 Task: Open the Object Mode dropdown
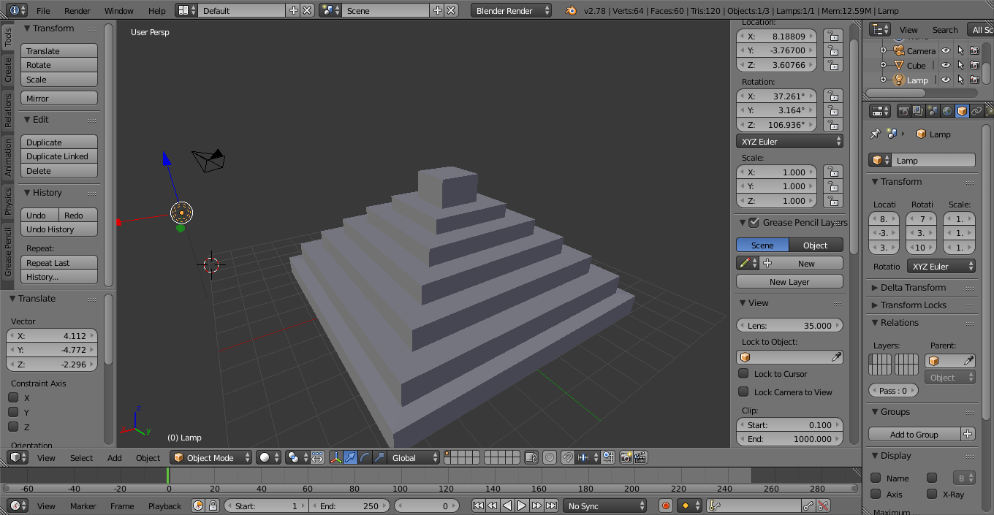click(210, 457)
